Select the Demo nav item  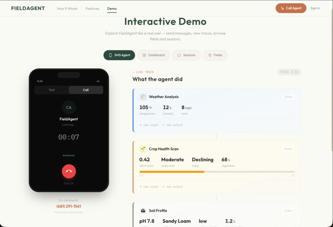(112, 9)
